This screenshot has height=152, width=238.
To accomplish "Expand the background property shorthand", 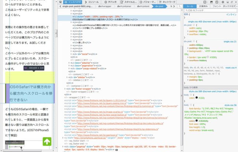I will (188, 51).
